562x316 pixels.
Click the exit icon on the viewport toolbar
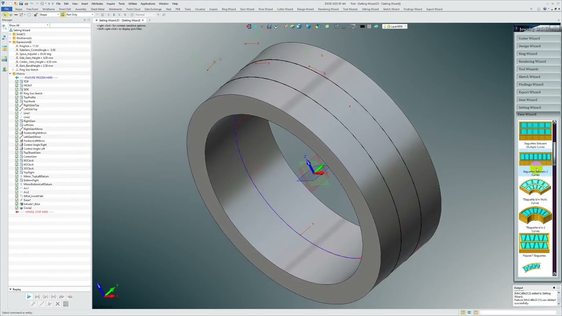pos(249,26)
